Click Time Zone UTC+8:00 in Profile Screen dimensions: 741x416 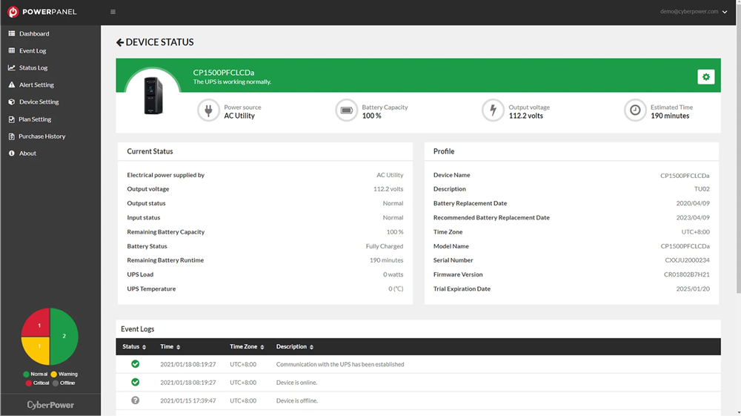tap(695, 231)
